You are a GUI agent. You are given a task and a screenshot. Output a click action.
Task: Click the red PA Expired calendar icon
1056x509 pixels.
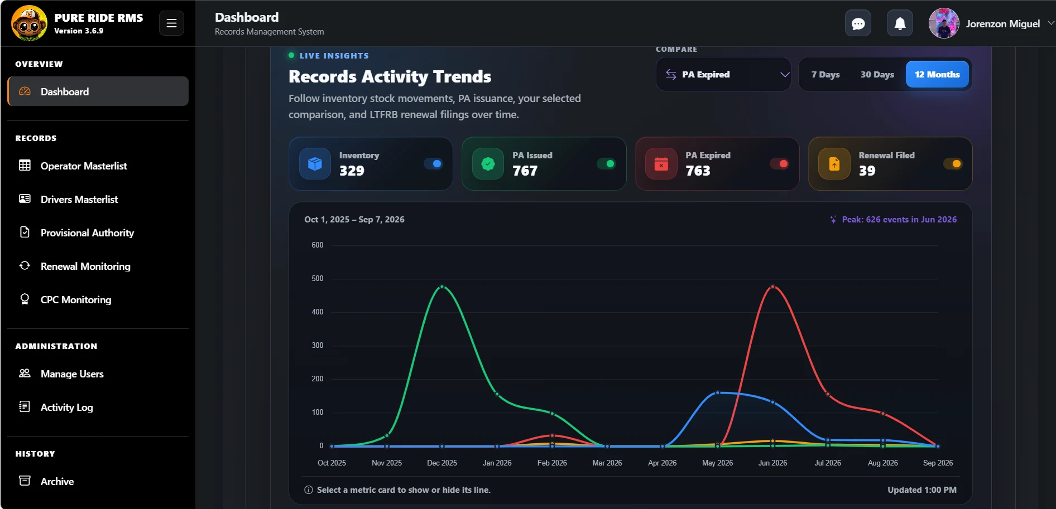point(661,164)
